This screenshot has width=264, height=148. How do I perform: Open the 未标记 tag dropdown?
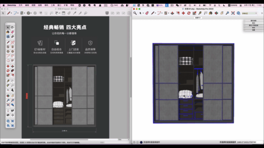(249, 13)
